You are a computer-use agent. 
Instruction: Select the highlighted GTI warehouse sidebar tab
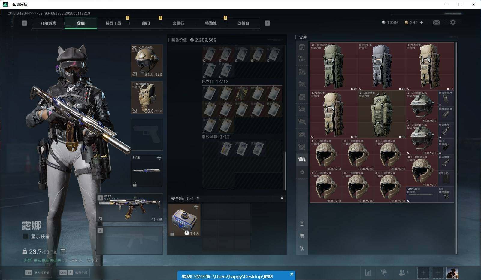(x=302, y=159)
